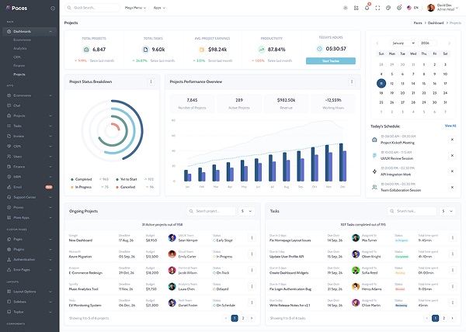Dismiss the Project Kickoff Meeting entry
This screenshot has height=332, width=466.
[x=452, y=140]
